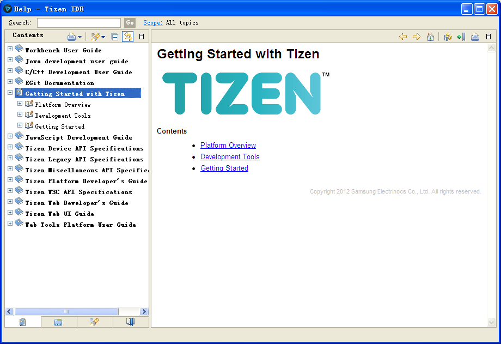Image resolution: width=501 pixels, height=344 pixels.
Task: Switch to the Bookmarks tab at bottom
Action: (130, 322)
